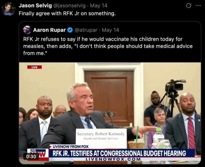205x167 pixels.
Task: Play the RFK Jr. hearing video
Action: click(110, 113)
